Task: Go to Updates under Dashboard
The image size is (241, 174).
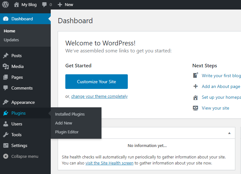Action: 11,40
